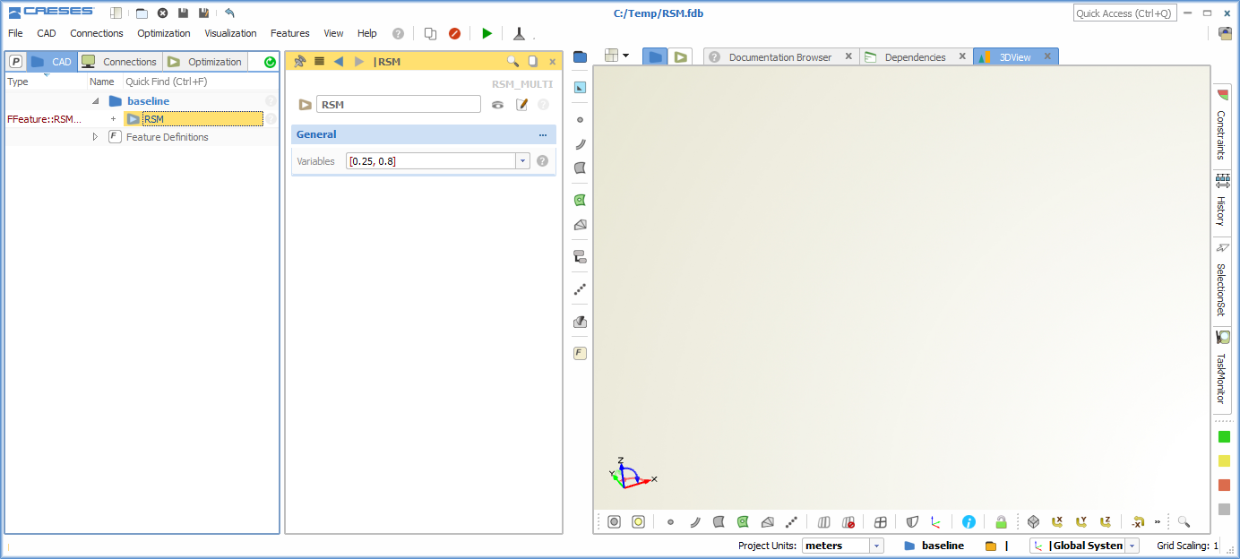1240x559 pixels.
Task: Click the Save As floppy icon with pencil
Action: pos(203,13)
